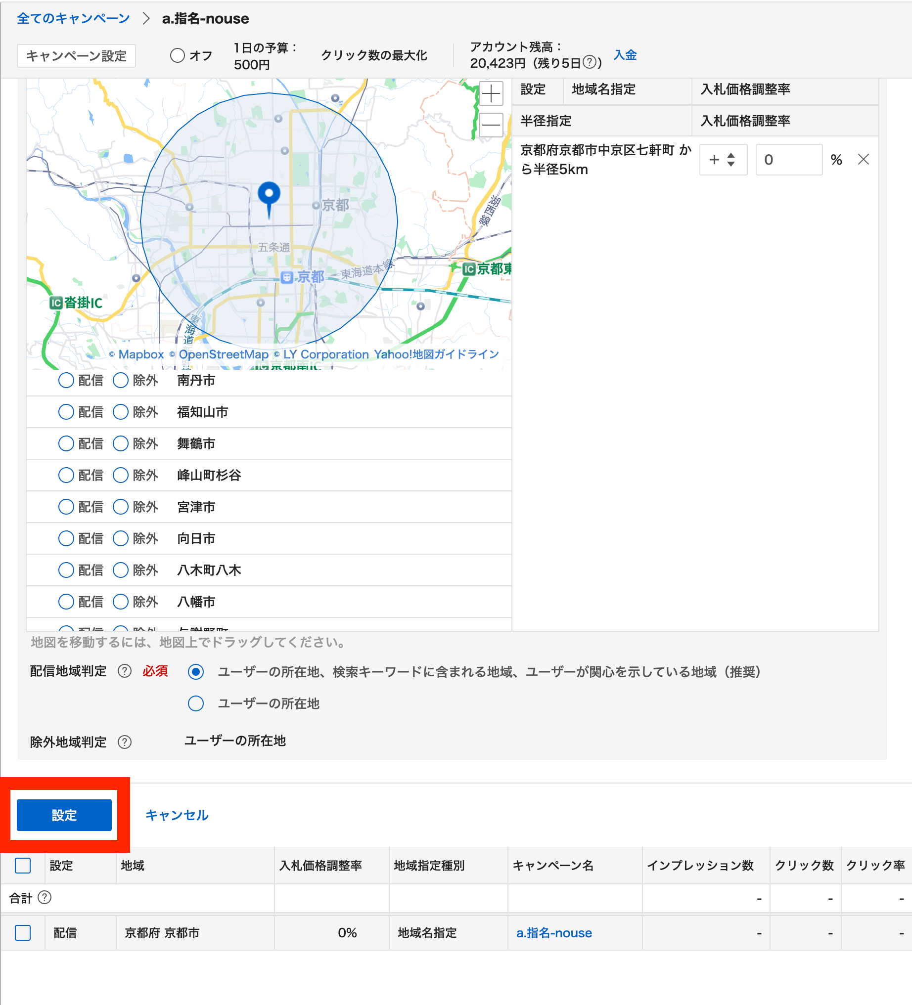The image size is (912, 1005).
Task: Click the bid adjustment percentage field
Action: [788, 160]
